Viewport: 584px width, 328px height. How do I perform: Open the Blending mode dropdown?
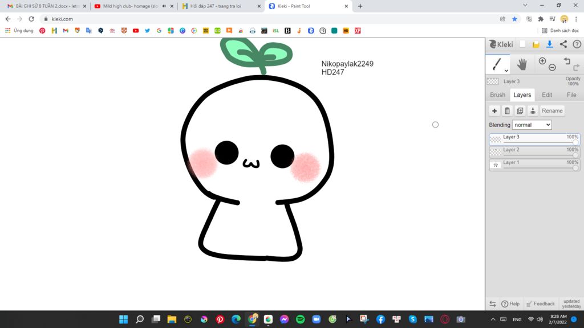(x=532, y=125)
